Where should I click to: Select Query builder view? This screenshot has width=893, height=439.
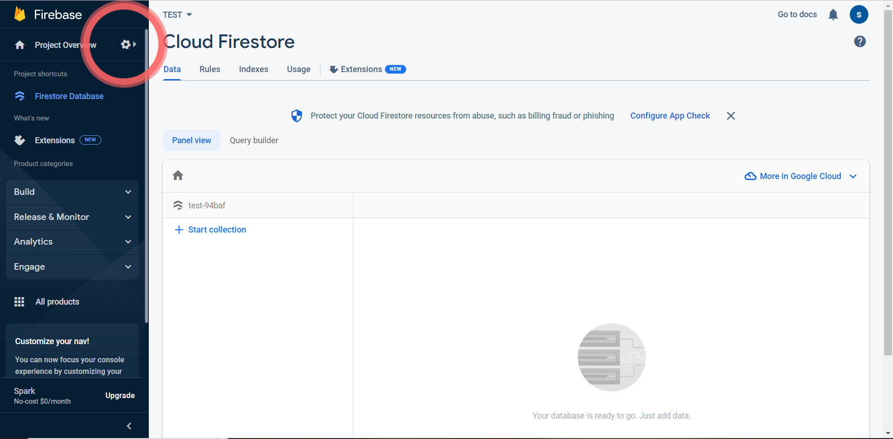point(254,140)
